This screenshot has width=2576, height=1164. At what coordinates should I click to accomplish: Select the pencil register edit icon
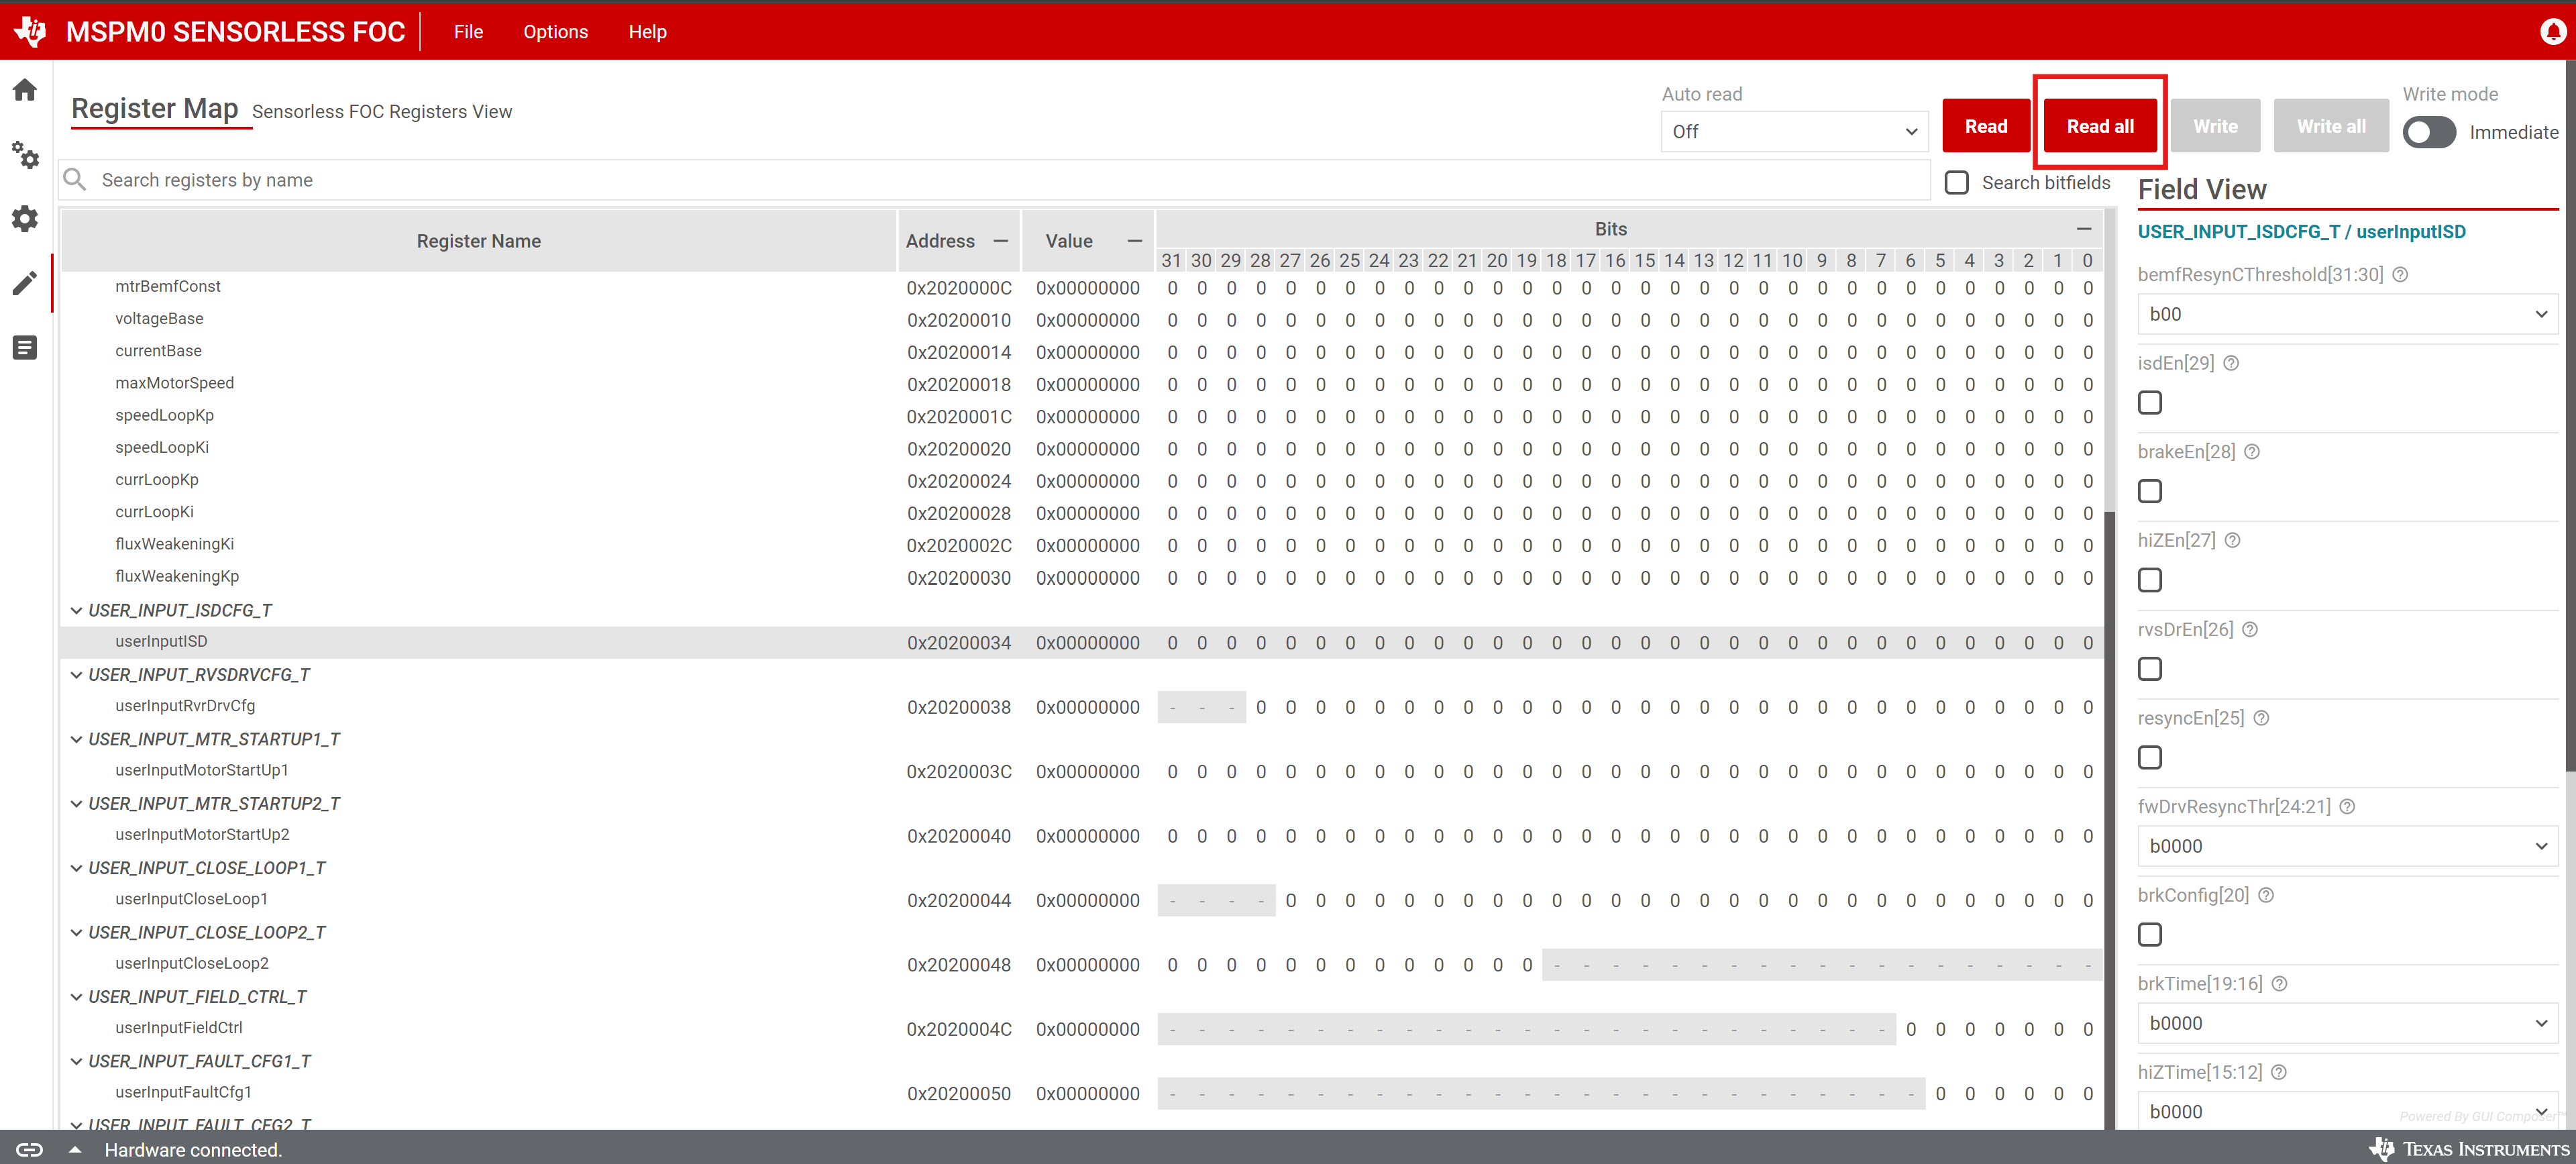(x=25, y=283)
